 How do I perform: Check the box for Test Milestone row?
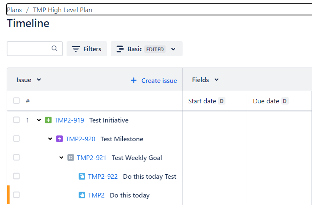tap(16, 139)
